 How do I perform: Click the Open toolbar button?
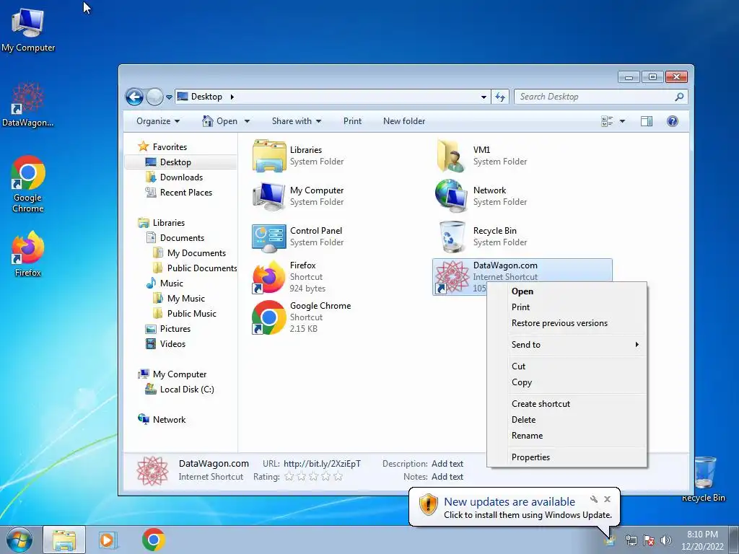coord(220,121)
